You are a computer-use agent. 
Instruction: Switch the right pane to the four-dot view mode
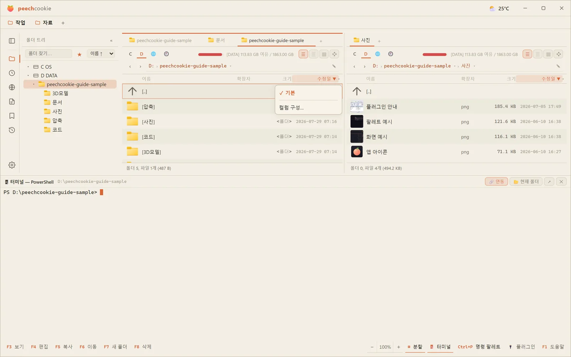click(559, 54)
